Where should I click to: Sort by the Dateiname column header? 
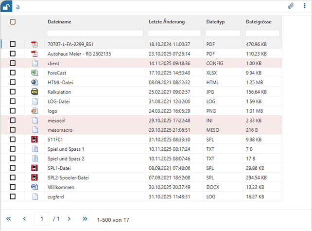[x=59, y=22]
